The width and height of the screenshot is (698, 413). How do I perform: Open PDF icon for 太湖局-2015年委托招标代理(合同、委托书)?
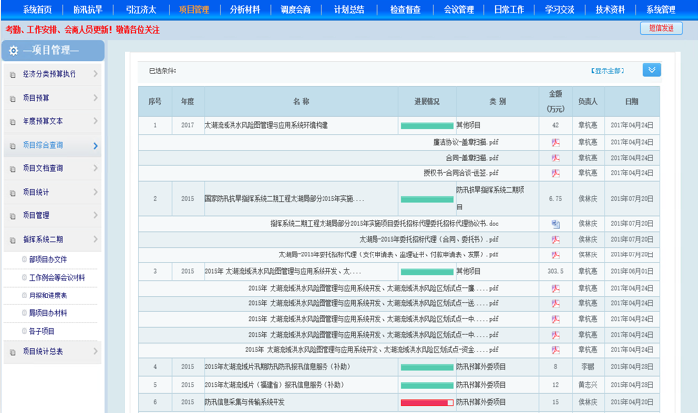pos(555,239)
